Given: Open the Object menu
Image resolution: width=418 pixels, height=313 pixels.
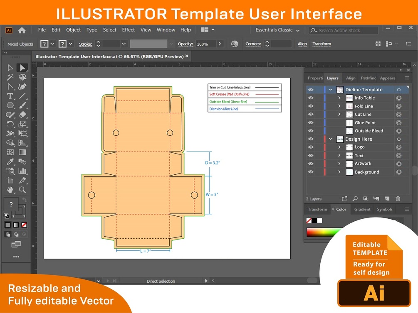Looking at the screenshot, I should point(73,30).
